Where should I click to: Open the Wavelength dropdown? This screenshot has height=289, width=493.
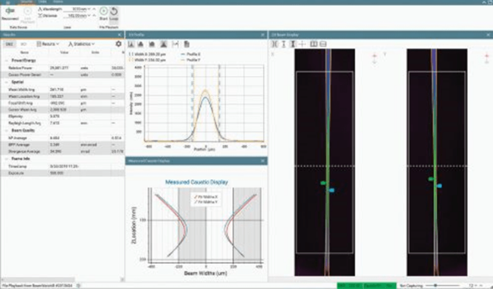coord(87,9)
